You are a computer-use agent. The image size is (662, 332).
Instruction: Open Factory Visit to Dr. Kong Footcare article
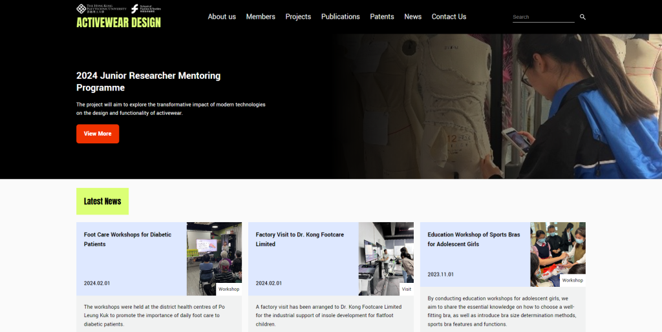(x=299, y=239)
